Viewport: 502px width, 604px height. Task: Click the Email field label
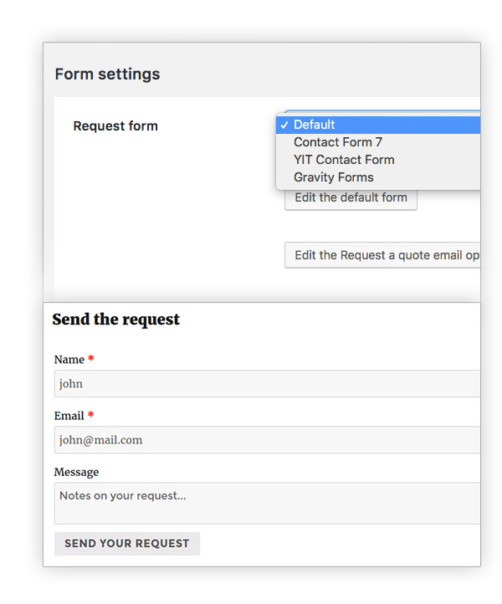pos(69,416)
